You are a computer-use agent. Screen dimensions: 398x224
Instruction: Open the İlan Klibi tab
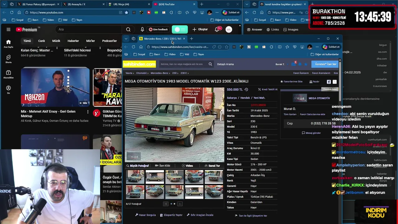click(x=163, y=166)
